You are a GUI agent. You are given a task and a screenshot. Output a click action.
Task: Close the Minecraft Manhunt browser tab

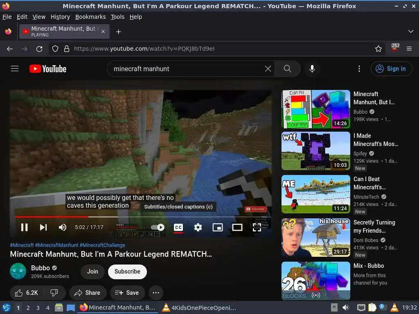click(103, 31)
